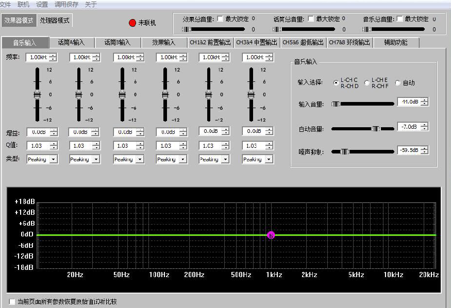Open the sixth band's Peaking type dropdown
Viewport: 451px width, 308px height.
(269, 160)
